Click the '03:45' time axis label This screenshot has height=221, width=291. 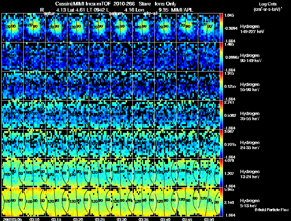187,219
